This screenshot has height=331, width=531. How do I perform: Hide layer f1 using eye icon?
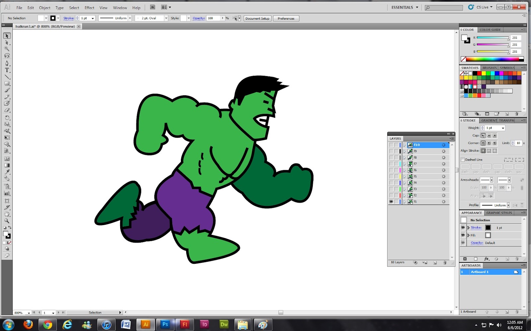coord(391,202)
